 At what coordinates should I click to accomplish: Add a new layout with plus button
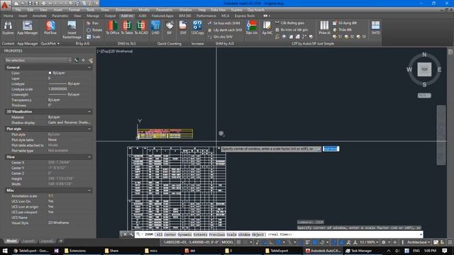click(x=60, y=241)
